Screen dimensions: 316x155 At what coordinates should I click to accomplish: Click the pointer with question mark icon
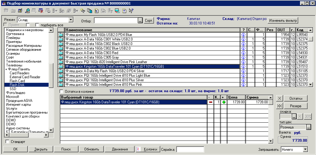tap(131, 11)
